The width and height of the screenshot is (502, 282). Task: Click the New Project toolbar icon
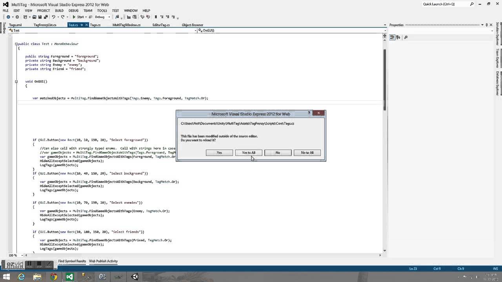(x=25, y=17)
